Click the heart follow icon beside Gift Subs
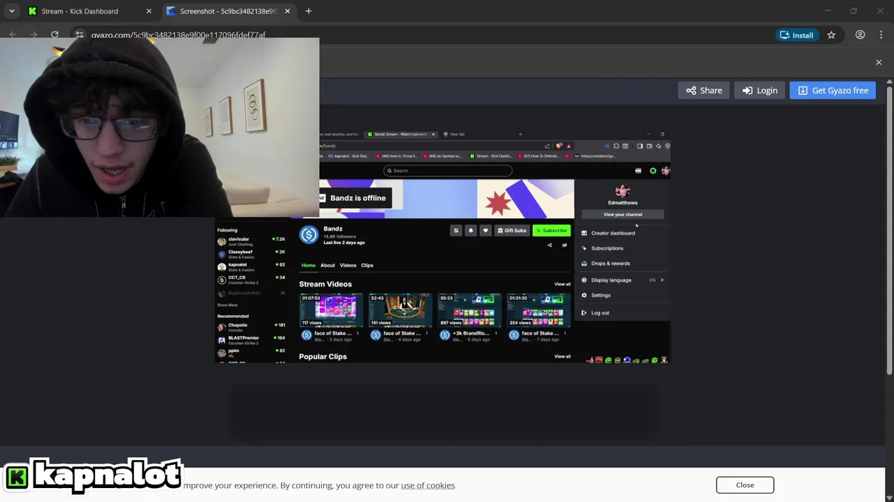Viewport: 894px width, 502px height. (x=485, y=231)
